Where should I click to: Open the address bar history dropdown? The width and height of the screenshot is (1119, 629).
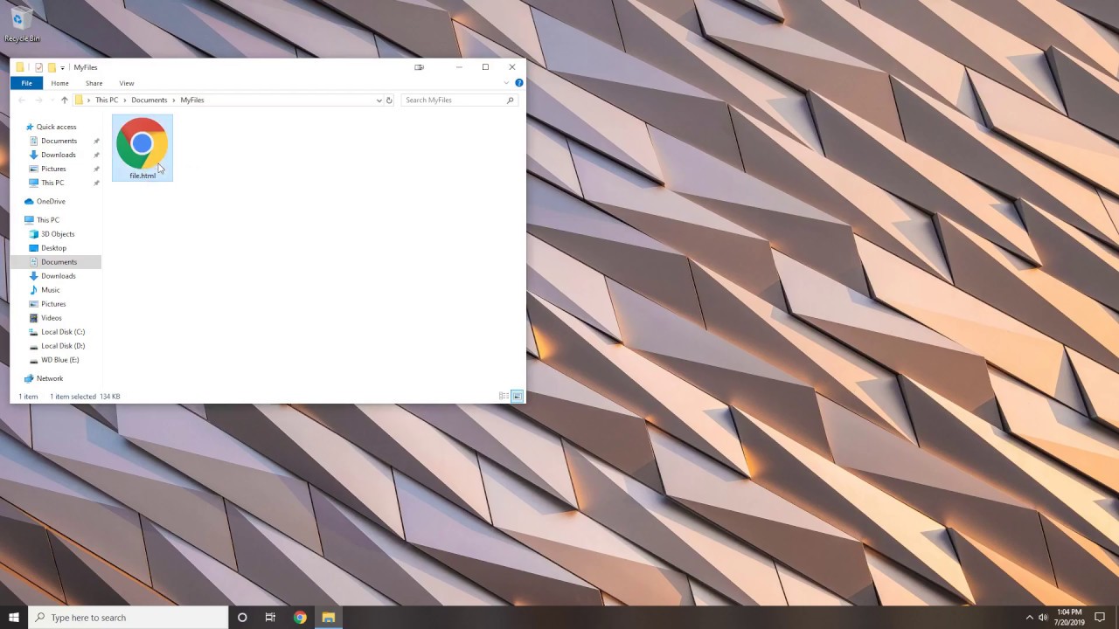pos(379,100)
